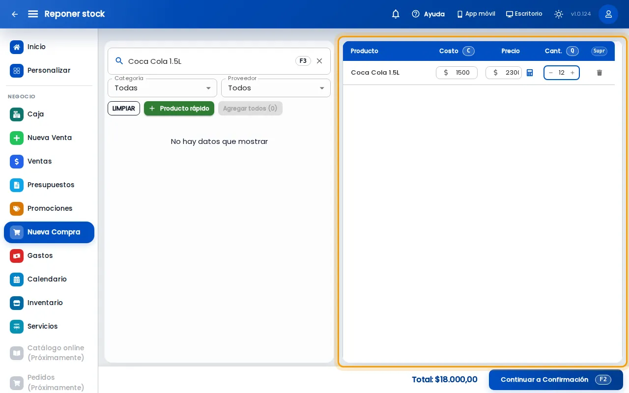Go to Inicio in sidebar
This screenshot has height=393, width=629.
click(x=49, y=47)
